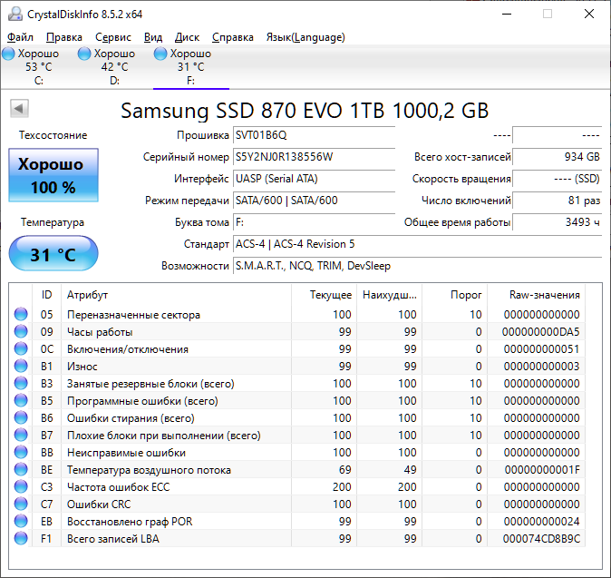The height and width of the screenshot is (578, 611).
Task: Click the previous disk arrow button
Action: [19, 109]
